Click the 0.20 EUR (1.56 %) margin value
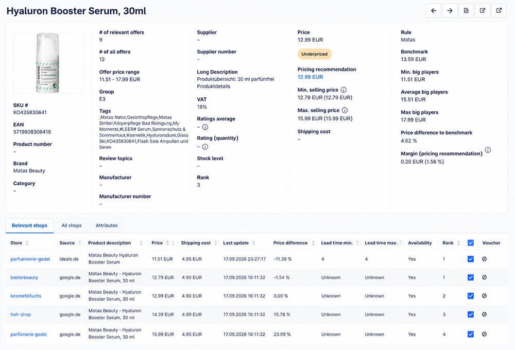 click(x=422, y=162)
